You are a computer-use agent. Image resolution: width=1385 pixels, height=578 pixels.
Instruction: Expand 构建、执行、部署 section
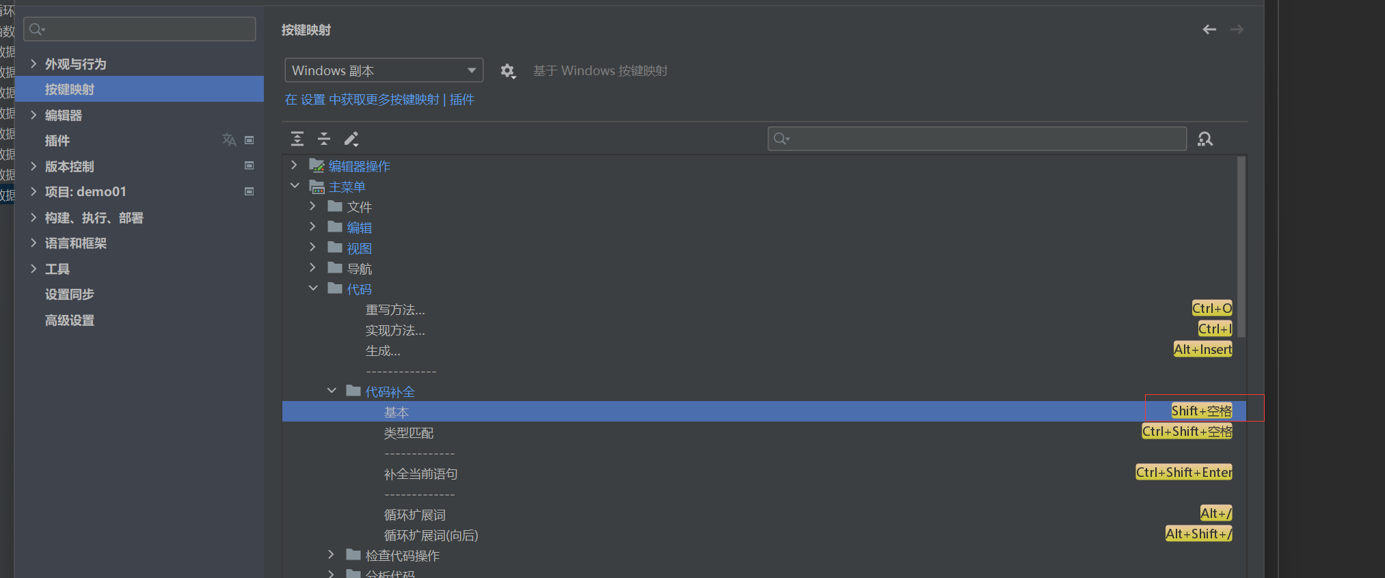click(33, 217)
